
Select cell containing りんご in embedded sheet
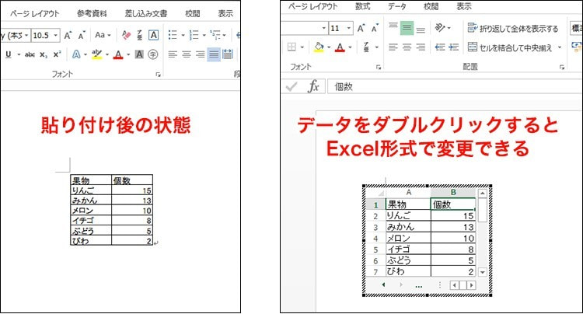407,216
